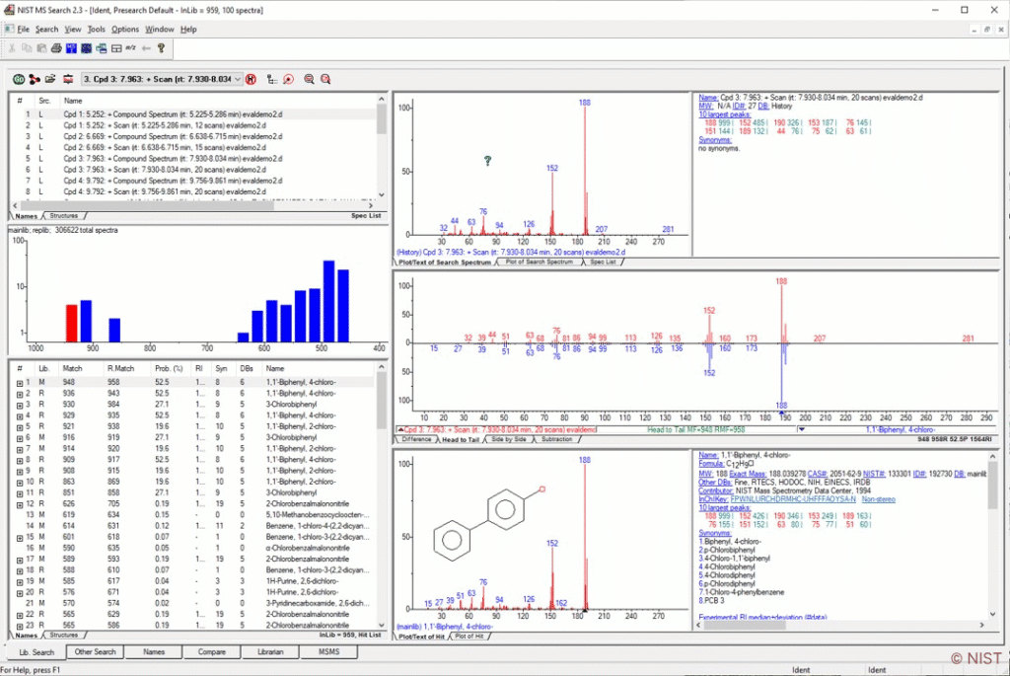1010x676 pixels.
Task: Click the red spectrum icon beside the open folder
Action: point(68,79)
